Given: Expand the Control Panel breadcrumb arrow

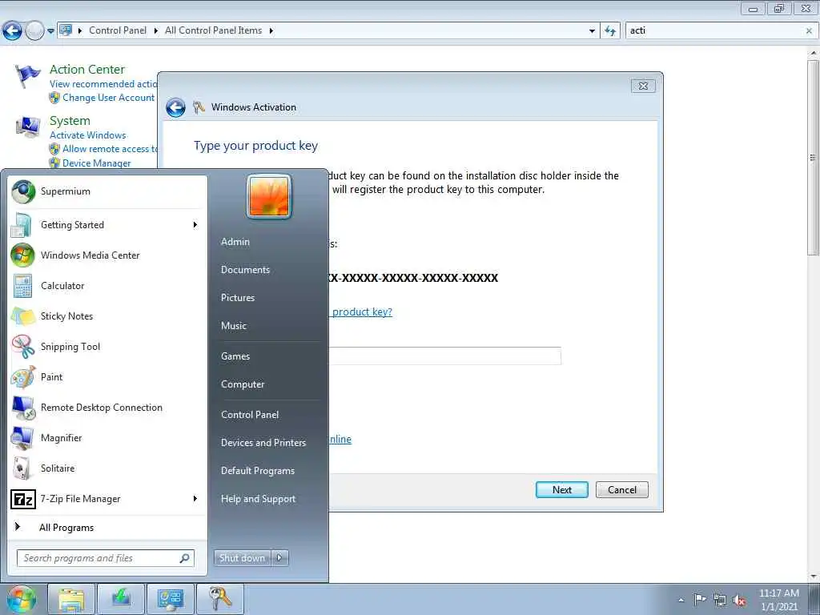Looking at the screenshot, I should tap(156, 31).
